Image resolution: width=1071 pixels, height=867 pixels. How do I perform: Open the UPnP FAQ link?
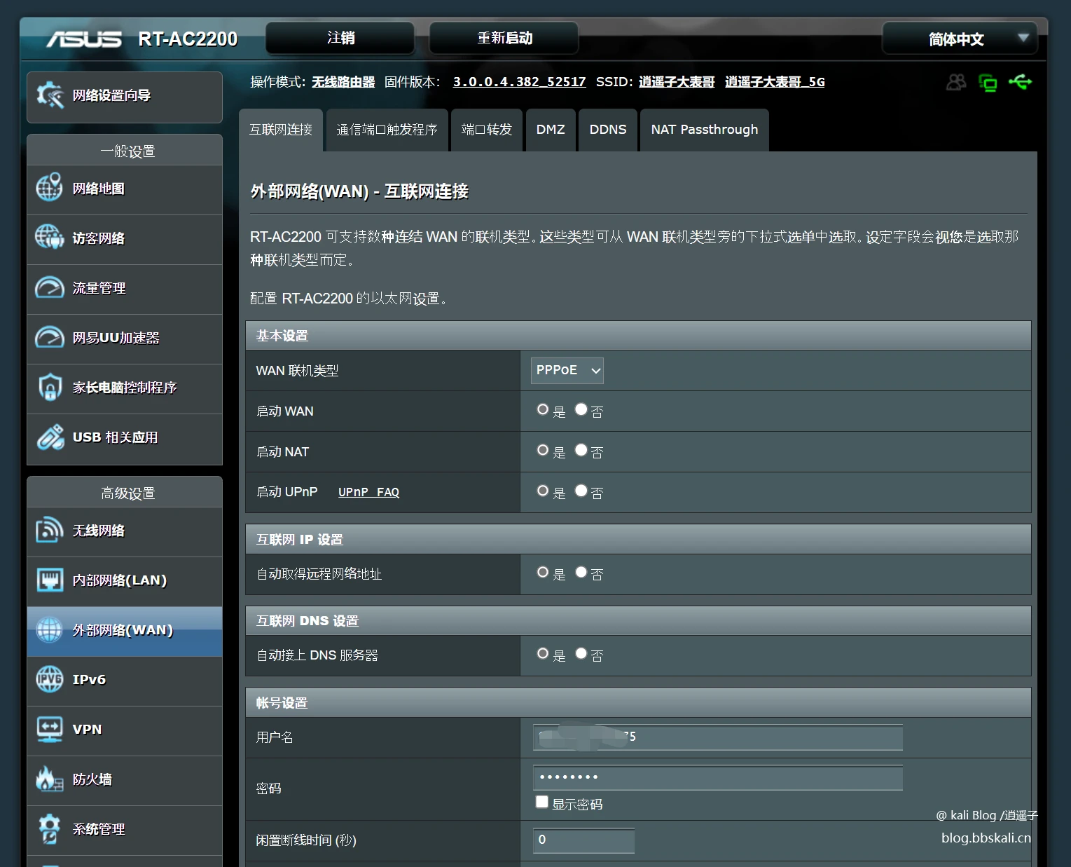click(x=368, y=492)
